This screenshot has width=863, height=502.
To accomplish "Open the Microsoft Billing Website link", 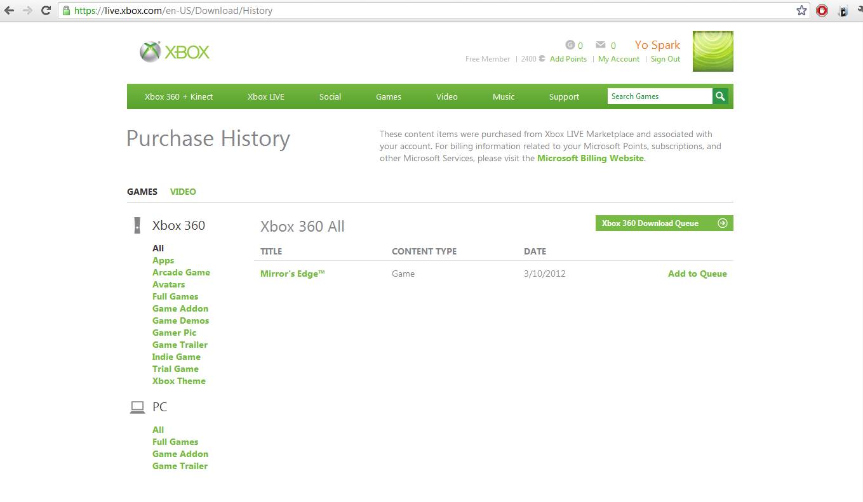I will (591, 159).
